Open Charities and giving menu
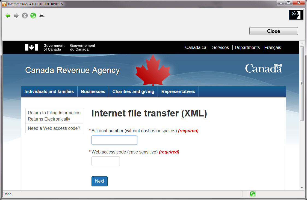 pyautogui.click(x=133, y=91)
